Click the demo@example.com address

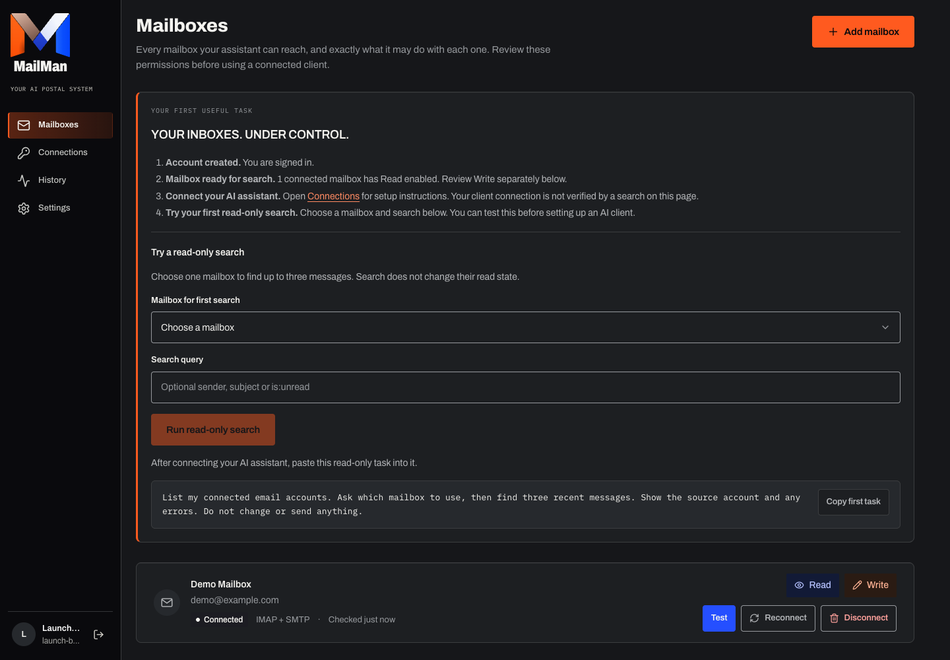pos(235,601)
